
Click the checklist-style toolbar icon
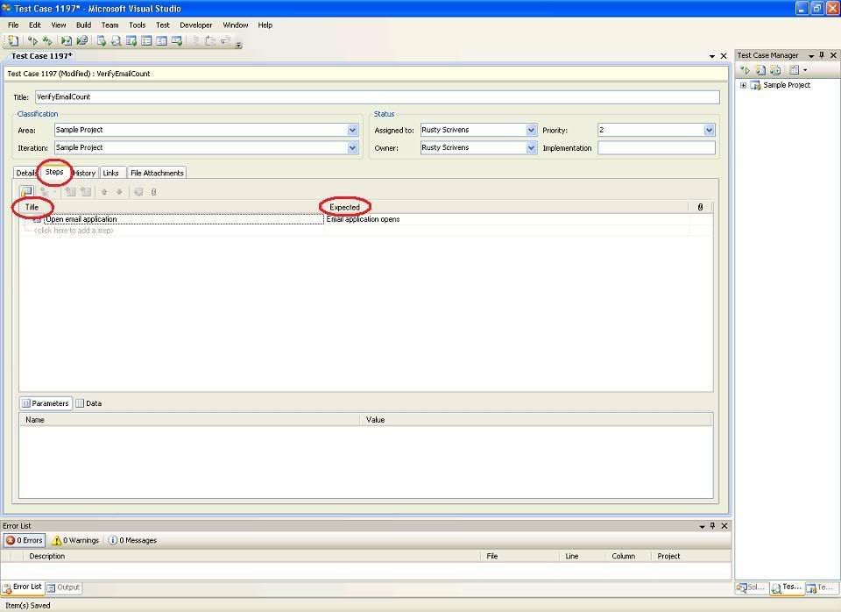pos(146,41)
